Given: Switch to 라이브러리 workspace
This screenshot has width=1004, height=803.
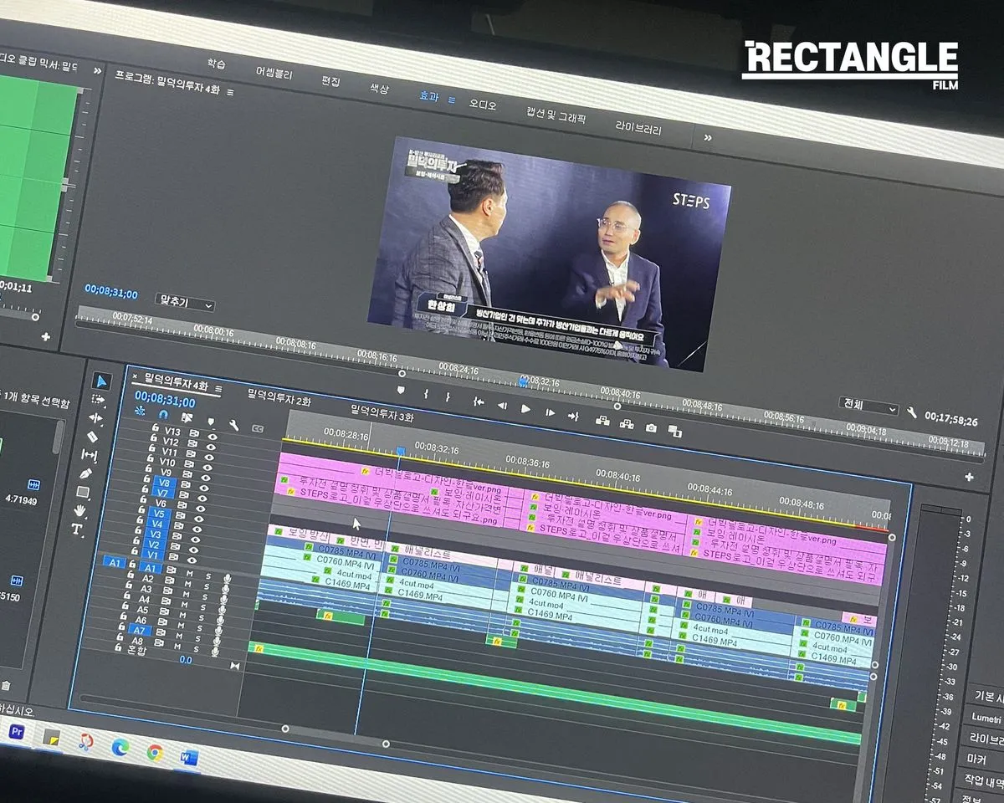Looking at the screenshot, I should tap(638, 130).
